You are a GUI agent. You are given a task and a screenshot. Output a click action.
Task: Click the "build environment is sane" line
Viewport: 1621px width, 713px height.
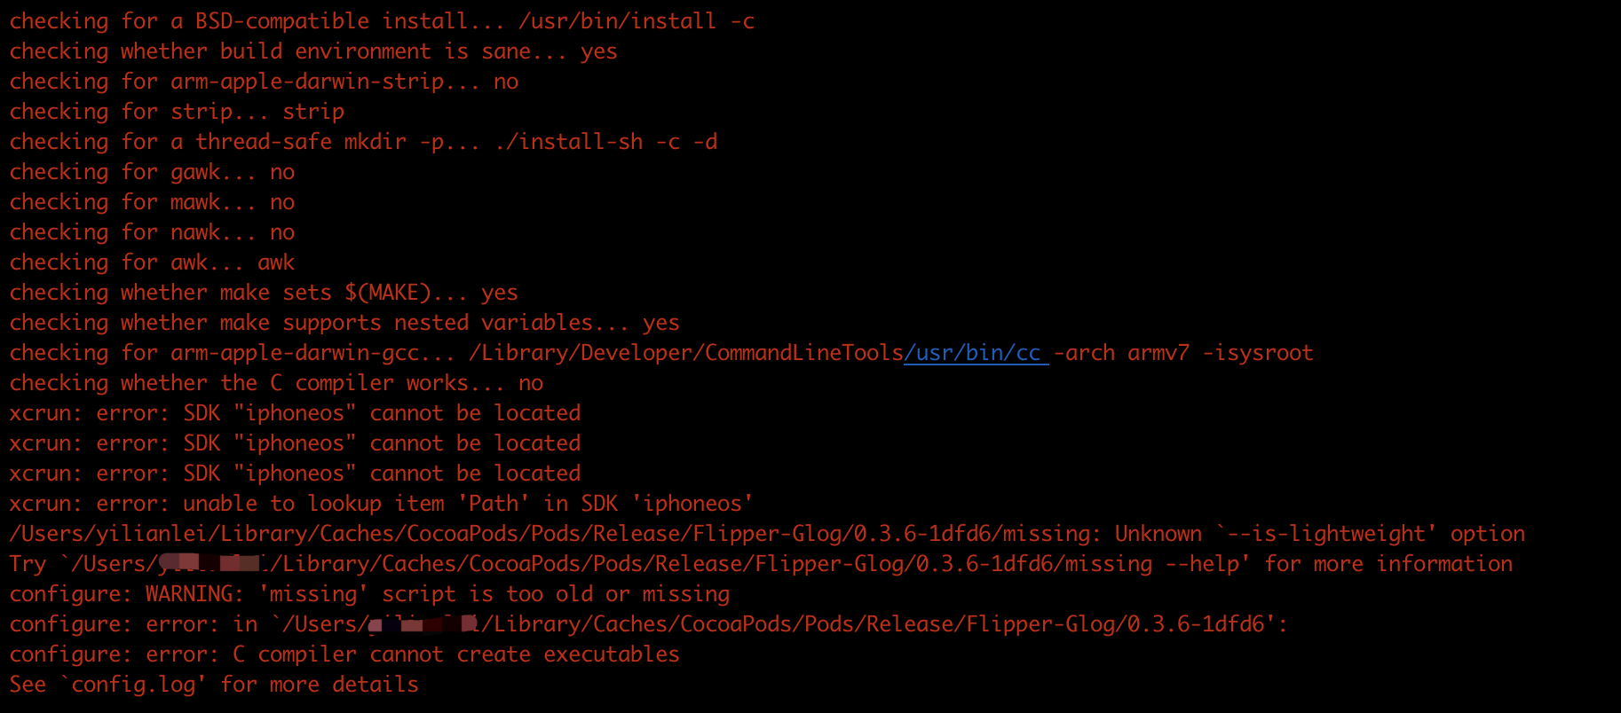[x=313, y=51]
